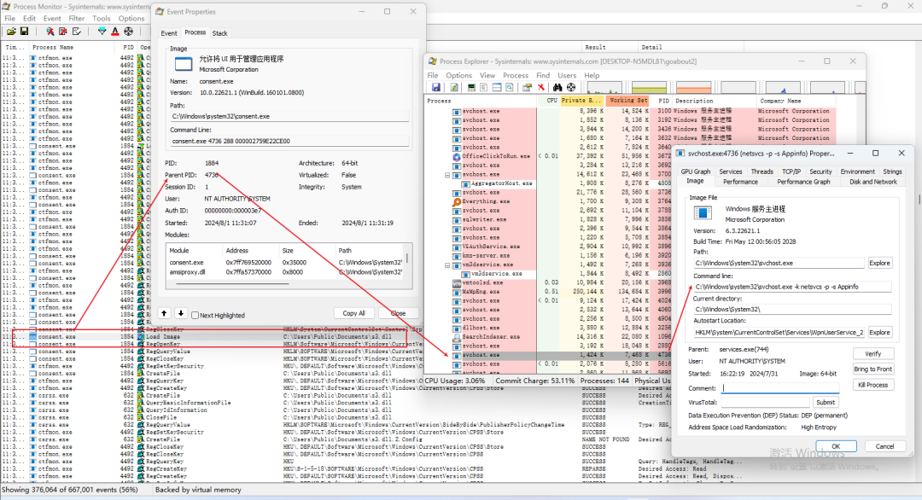Click the Refresh icon in Process Explorer toolbar
Image resolution: width=922 pixels, height=500 pixels.
454,88
